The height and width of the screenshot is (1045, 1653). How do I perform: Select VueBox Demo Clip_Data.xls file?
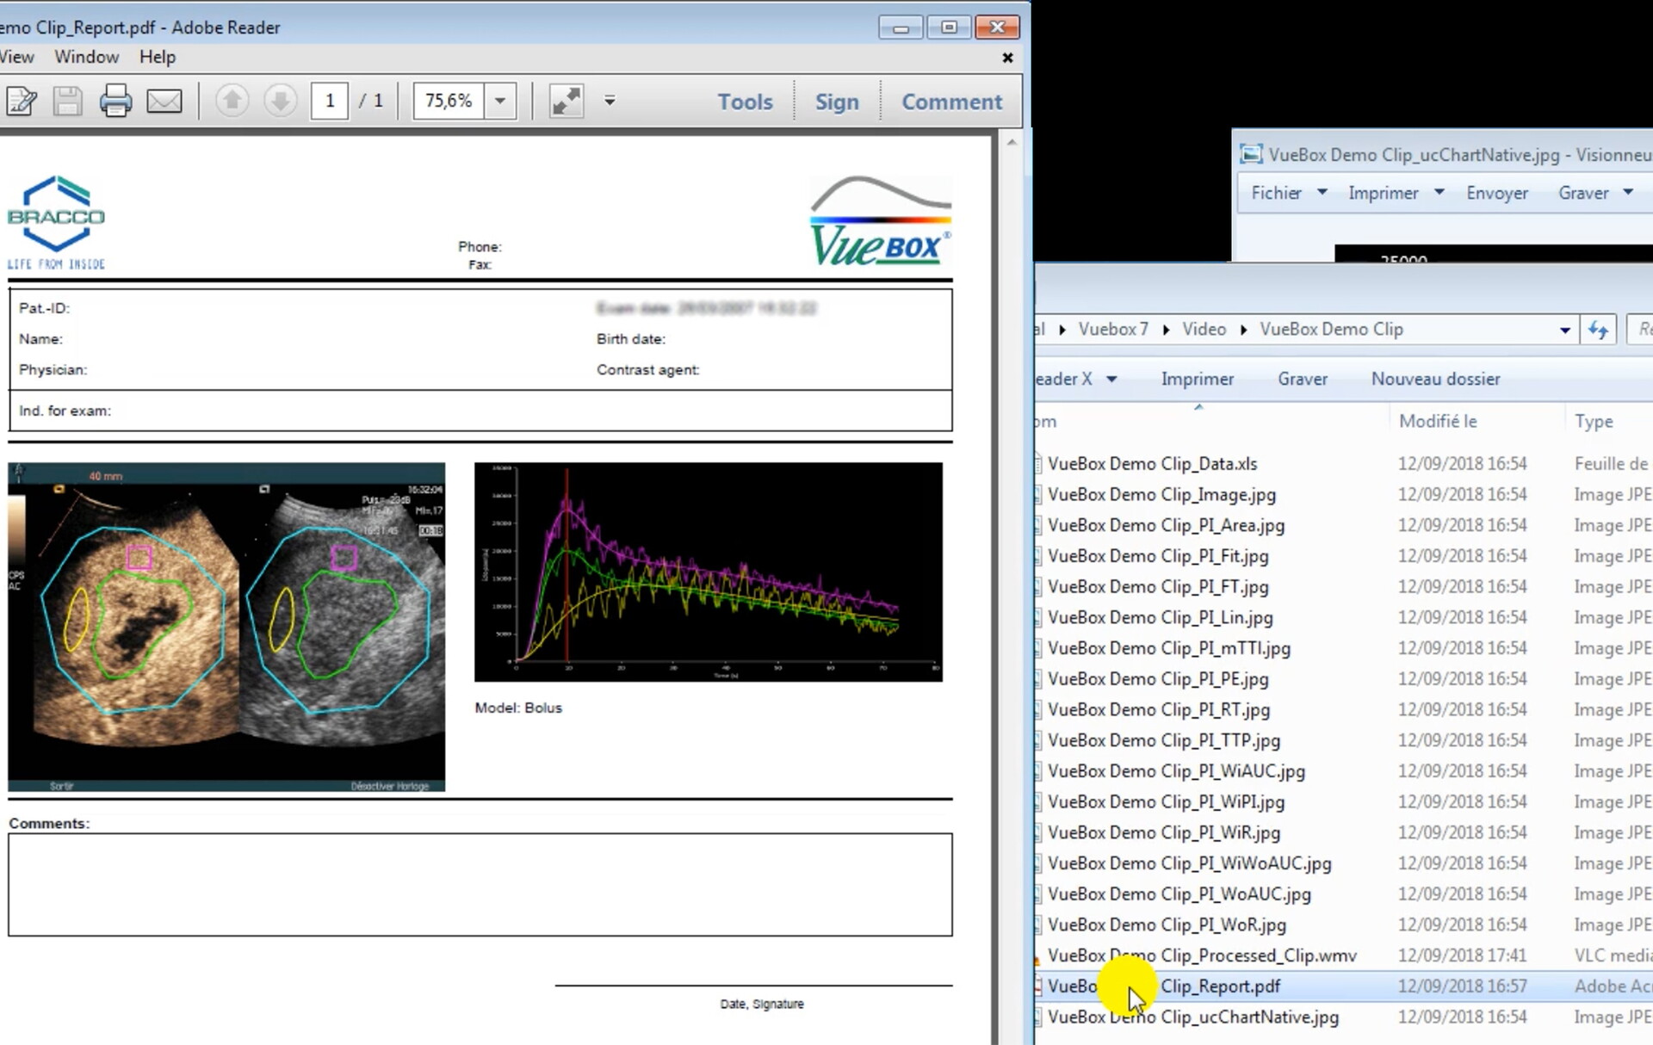click(1152, 463)
